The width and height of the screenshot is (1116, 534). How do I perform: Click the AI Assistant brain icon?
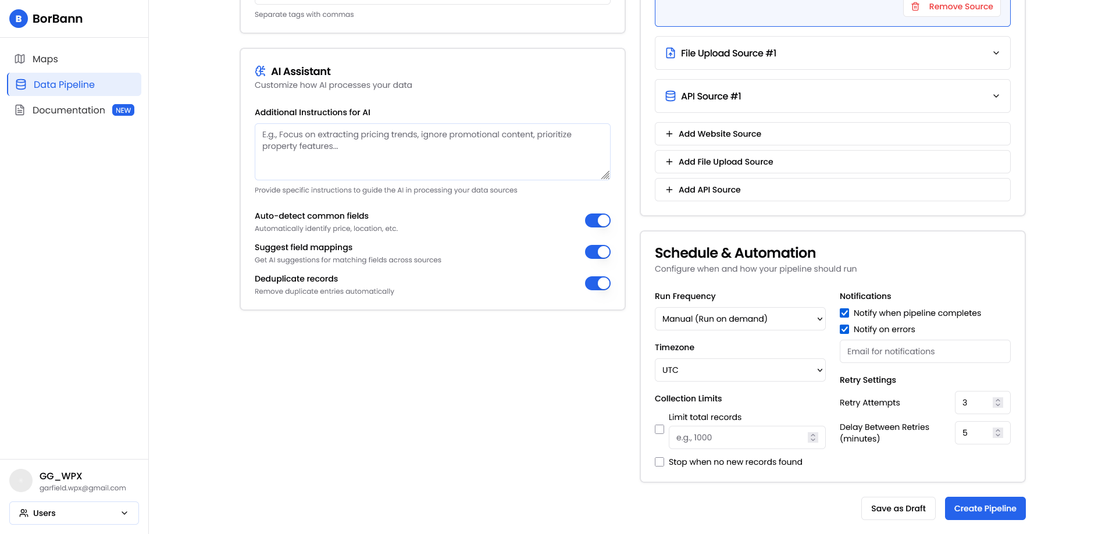(261, 71)
